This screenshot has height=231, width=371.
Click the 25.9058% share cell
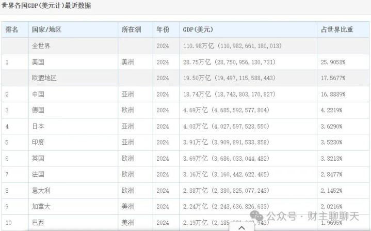pos(333,62)
